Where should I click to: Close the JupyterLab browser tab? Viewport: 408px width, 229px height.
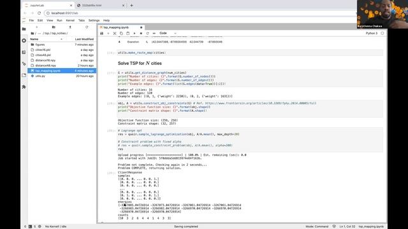point(71,5)
